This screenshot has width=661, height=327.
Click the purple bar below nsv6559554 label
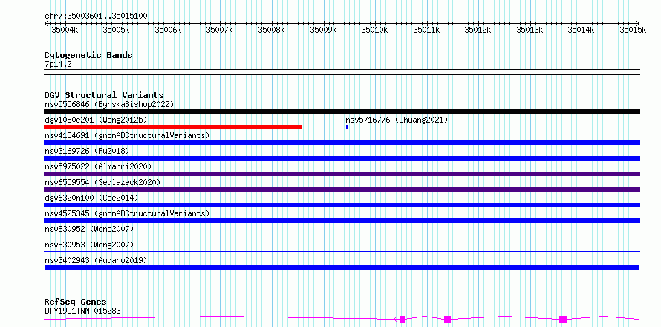(x=342, y=190)
